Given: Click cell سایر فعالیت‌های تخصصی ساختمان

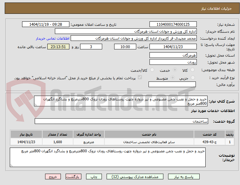Looking at the screenshot, I should point(149,142).
